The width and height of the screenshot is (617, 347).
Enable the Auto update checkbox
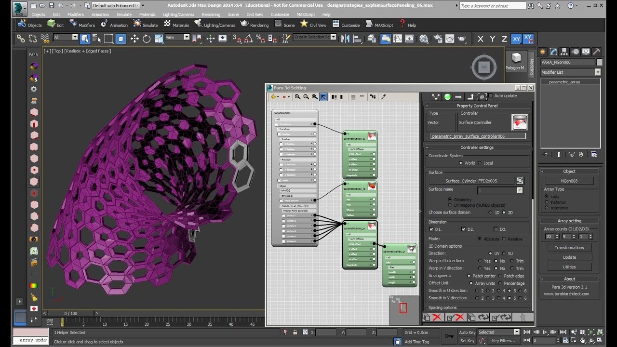pos(491,96)
